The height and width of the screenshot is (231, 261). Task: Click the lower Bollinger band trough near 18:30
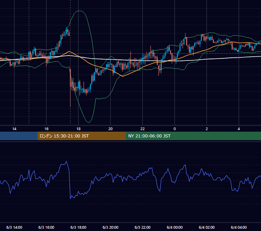pos(89,122)
